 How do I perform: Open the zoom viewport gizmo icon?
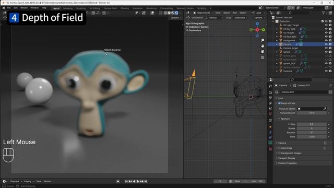(x=263, y=40)
